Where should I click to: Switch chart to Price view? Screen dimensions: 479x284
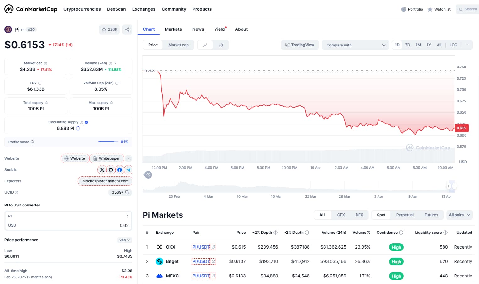tap(153, 45)
